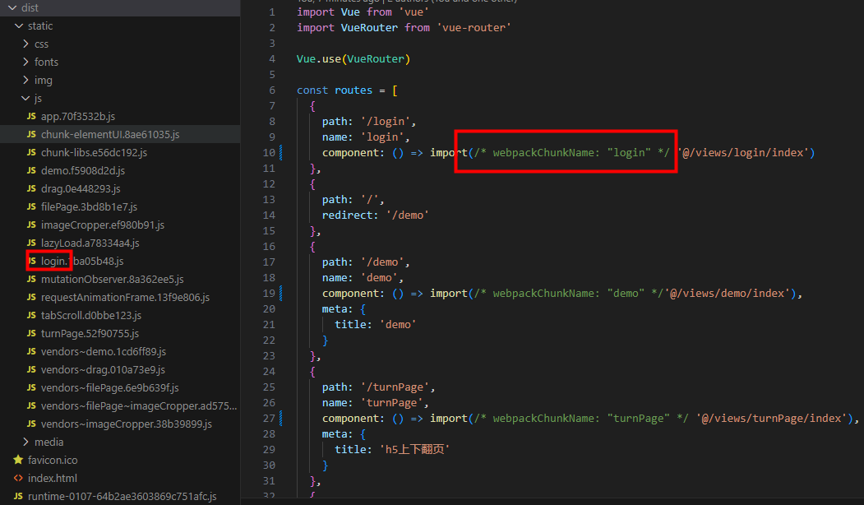Click the JS icon of imageCropper.ef980b91.js

(31, 225)
